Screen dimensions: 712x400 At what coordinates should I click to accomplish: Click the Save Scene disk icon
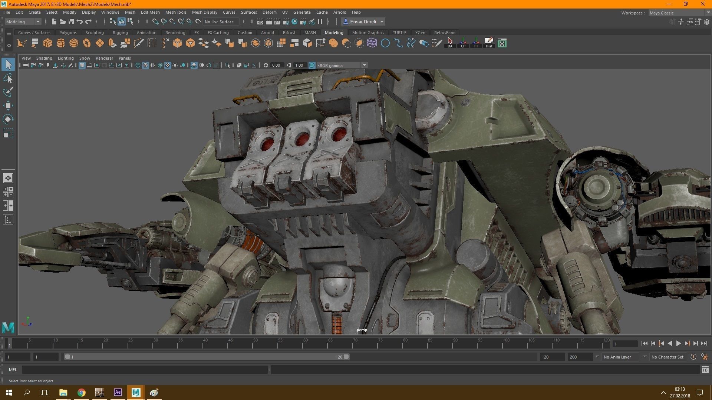pyautogui.click(x=71, y=21)
